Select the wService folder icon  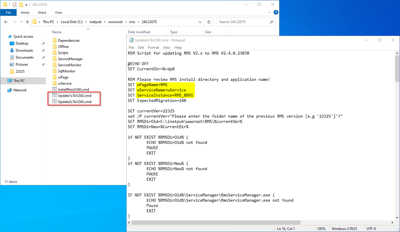click(x=54, y=83)
